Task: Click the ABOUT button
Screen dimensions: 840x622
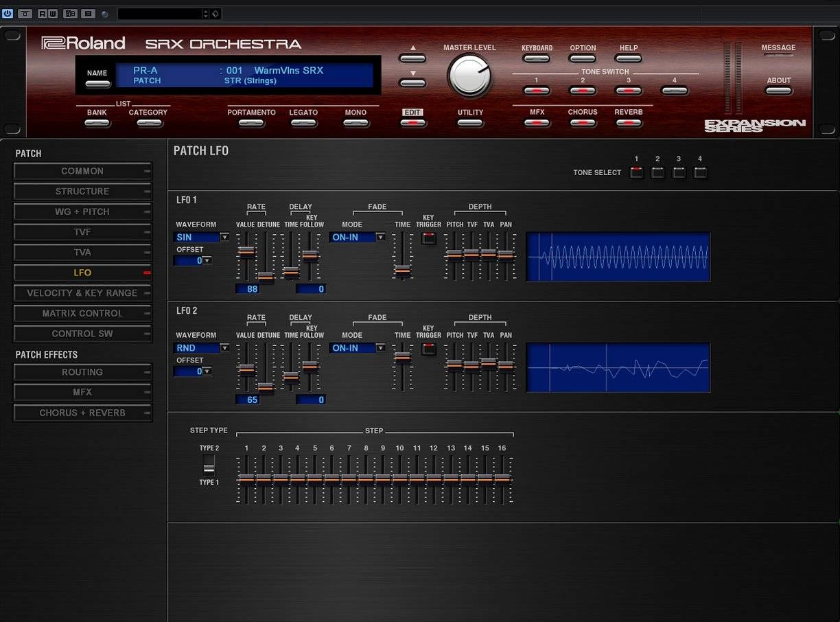Action: (779, 91)
